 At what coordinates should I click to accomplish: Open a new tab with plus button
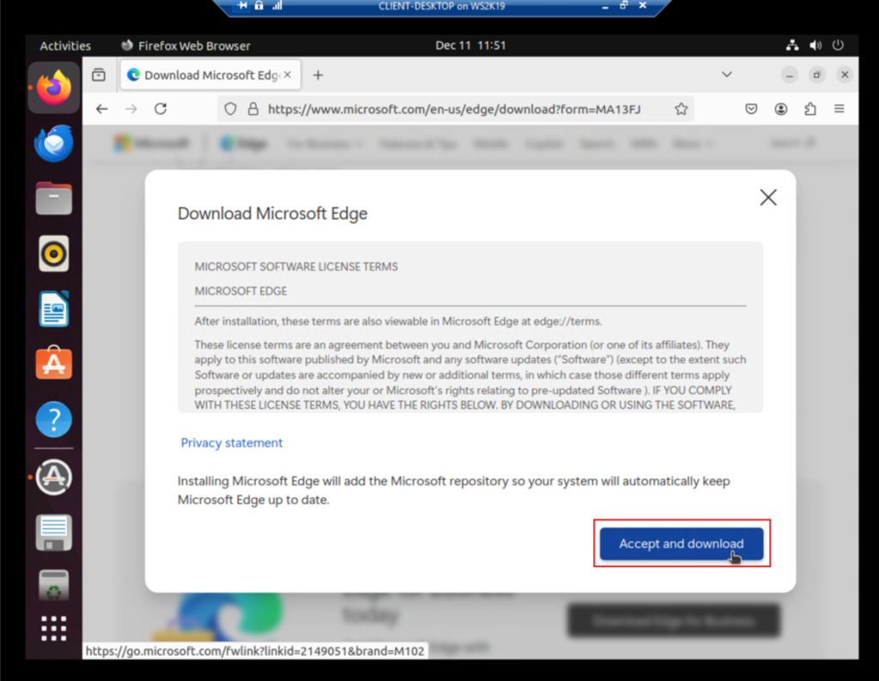click(318, 75)
